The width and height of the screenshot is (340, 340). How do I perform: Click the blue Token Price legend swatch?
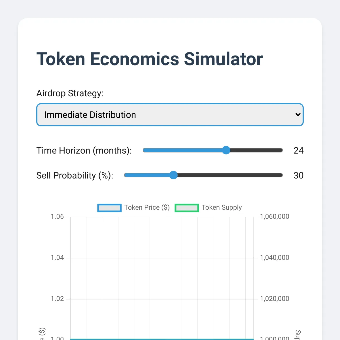click(109, 208)
